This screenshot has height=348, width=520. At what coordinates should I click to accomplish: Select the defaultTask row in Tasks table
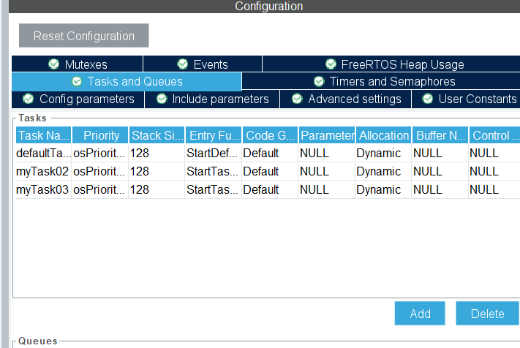tap(43, 154)
